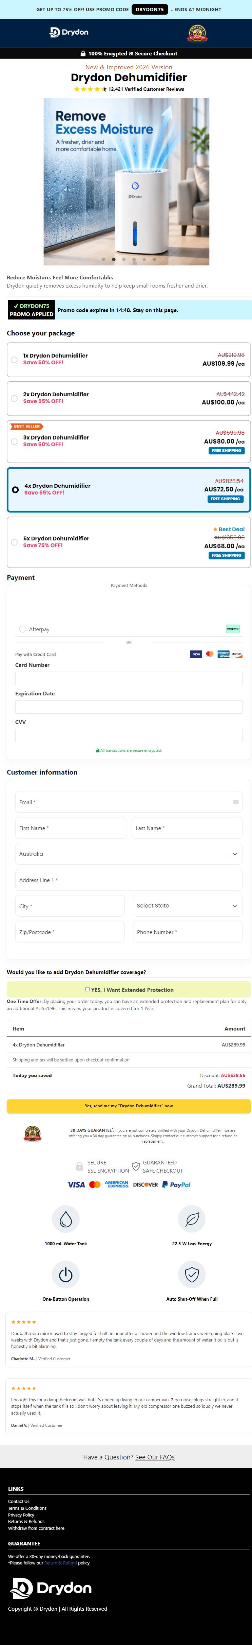Click the first carousel dot on product image
The image size is (252, 1645).
(103, 259)
